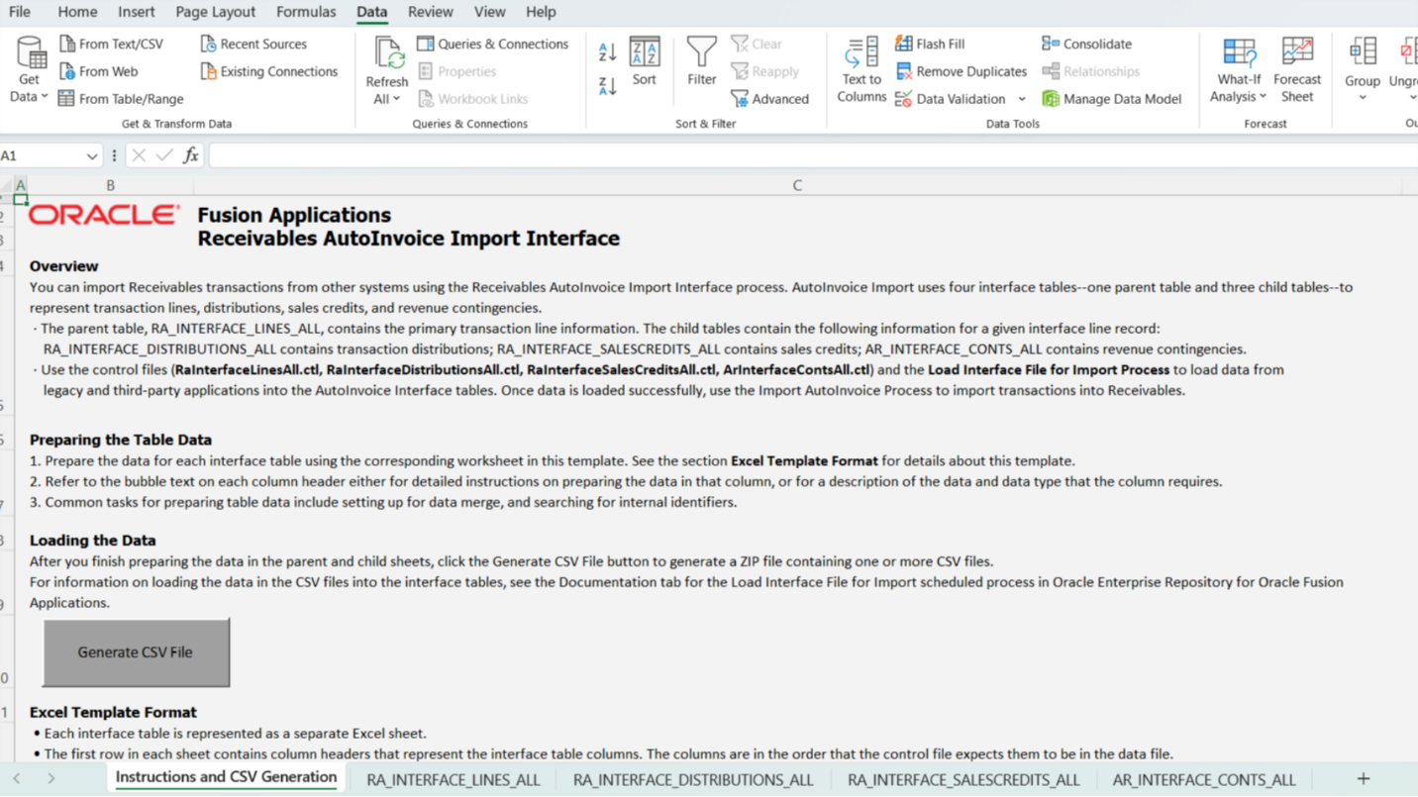Confirm entry with checkmark icon
The height and width of the screenshot is (797, 1418).
click(x=164, y=156)
